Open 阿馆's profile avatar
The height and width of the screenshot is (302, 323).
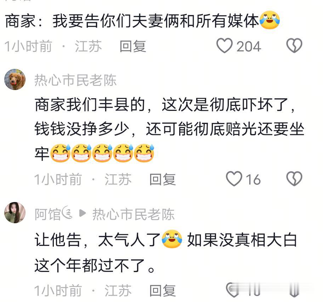click(x=15, y=212)
